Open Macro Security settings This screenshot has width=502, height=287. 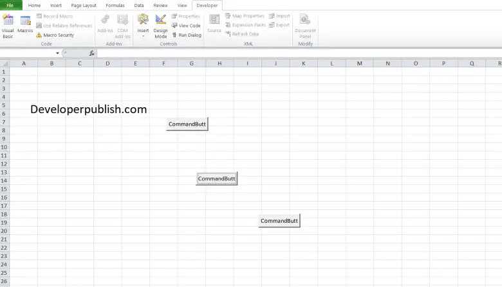[55, 35]
